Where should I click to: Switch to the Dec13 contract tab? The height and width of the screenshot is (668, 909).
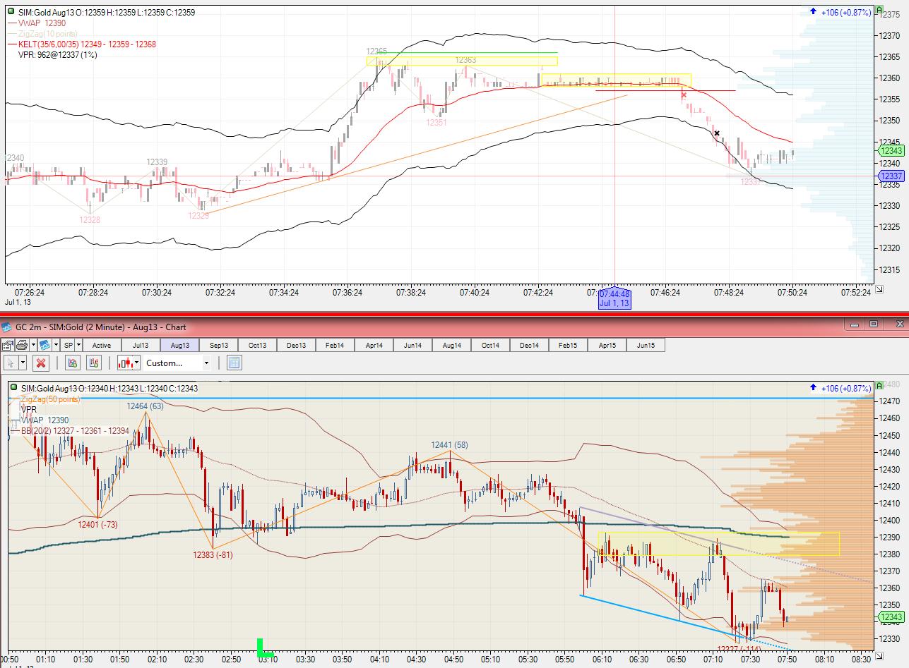coord(296,345)
